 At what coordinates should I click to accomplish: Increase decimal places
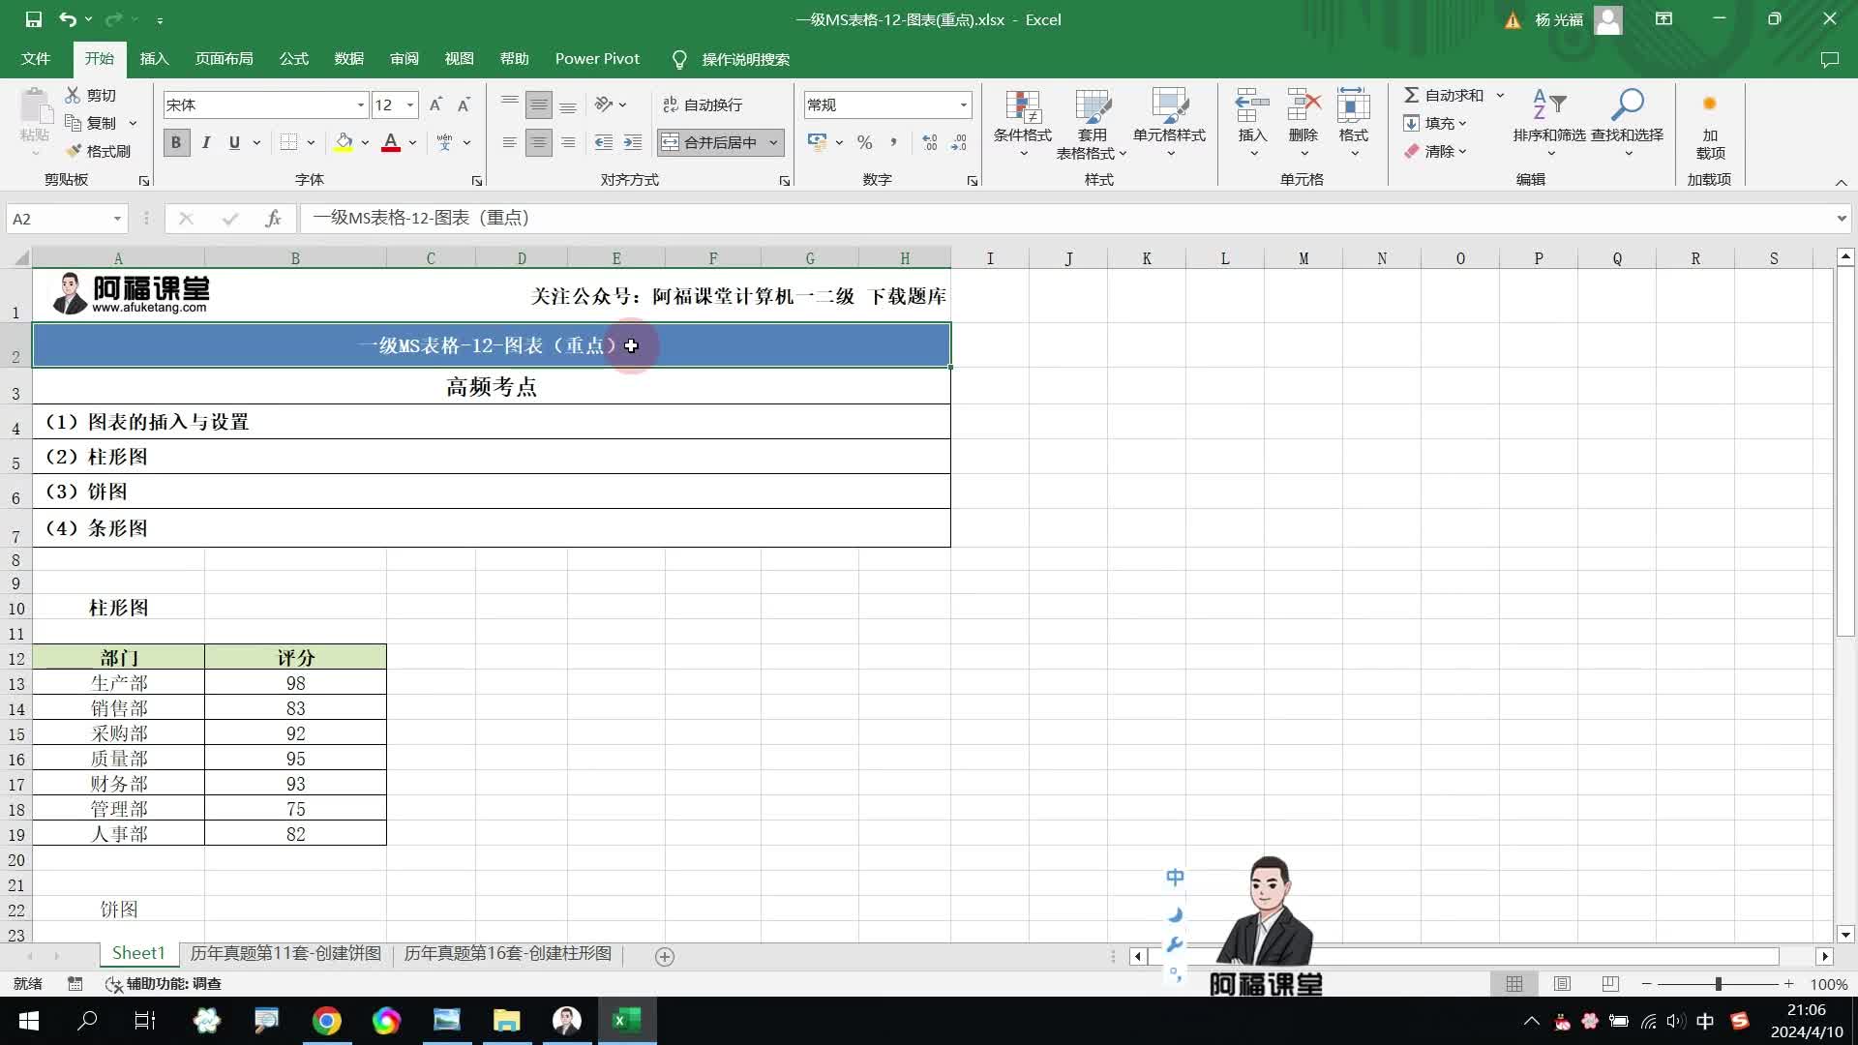pyautogui.click(x=929, y=142)
